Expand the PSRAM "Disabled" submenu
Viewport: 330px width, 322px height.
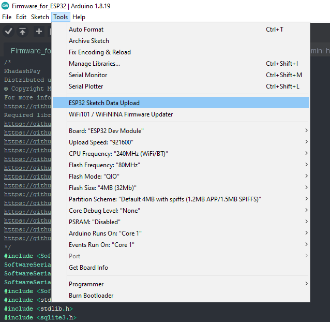[x=181, y=222]
